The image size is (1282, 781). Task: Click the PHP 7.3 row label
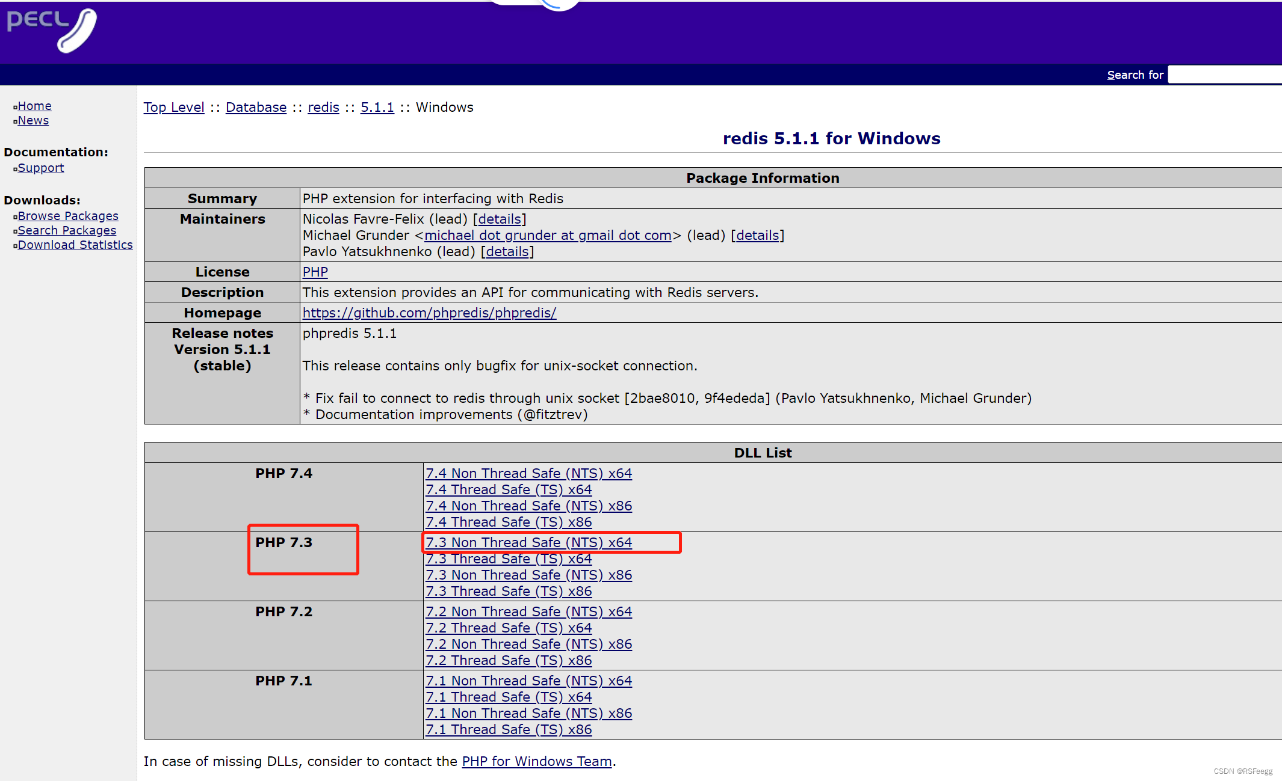click(x=283, y=542)
